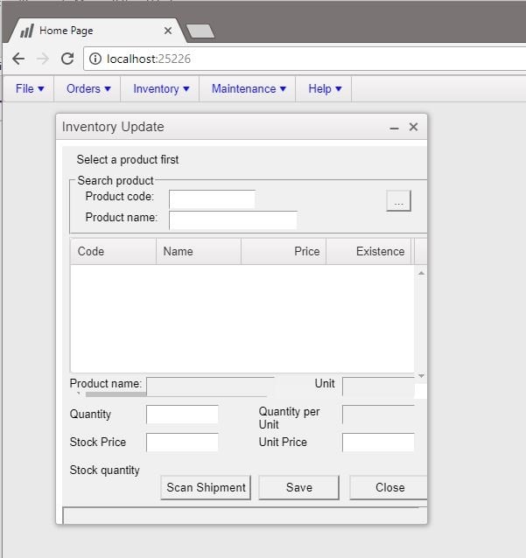Open the Inventory menu
This screenshot has height=558, width=526.
click(x=161, y=88)
